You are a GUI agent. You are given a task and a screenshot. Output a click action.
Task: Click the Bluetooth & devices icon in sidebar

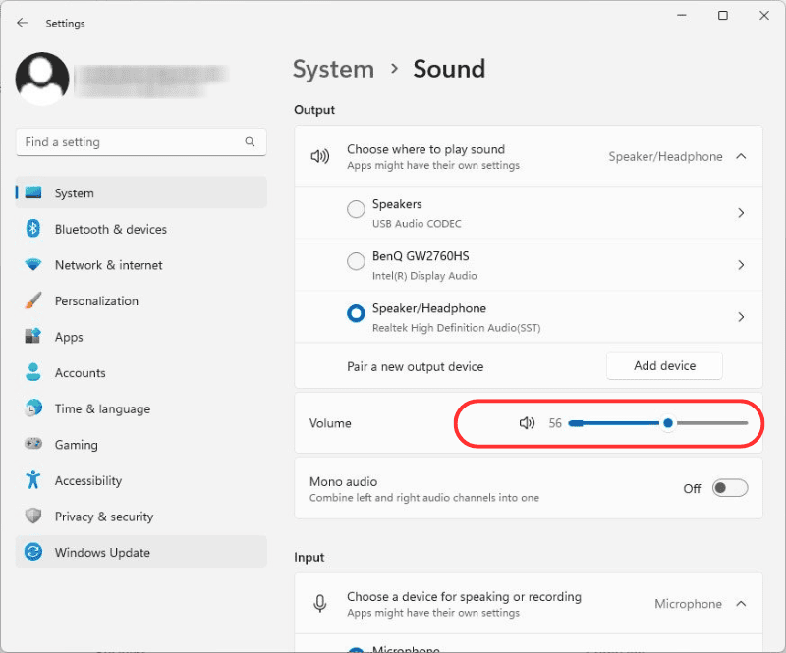click(33, 229)
